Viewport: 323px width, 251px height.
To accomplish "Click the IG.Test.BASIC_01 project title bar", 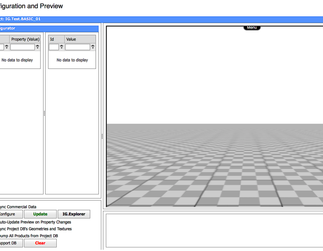I will 161,19.
